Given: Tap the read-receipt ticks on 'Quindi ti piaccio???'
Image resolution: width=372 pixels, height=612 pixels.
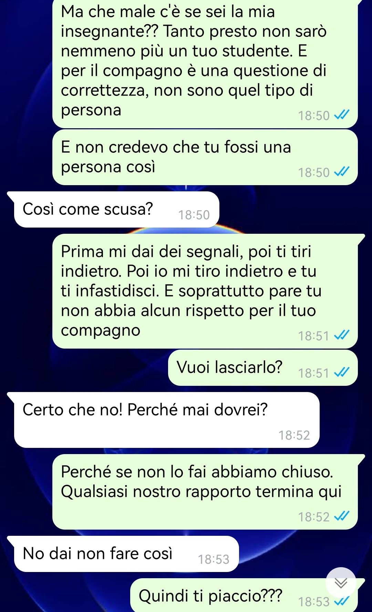Looking at the screenshot, I should coord(342,601).
